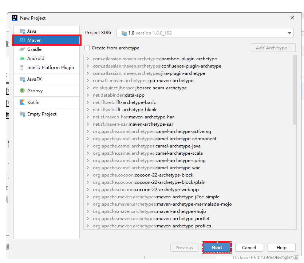Select Empty Project label

(x=42, y=114)
